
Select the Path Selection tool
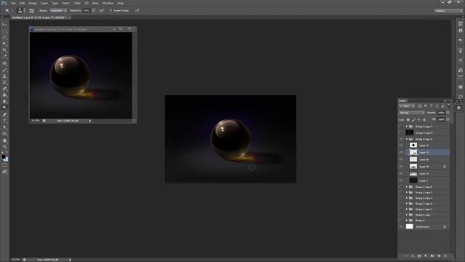4,127
